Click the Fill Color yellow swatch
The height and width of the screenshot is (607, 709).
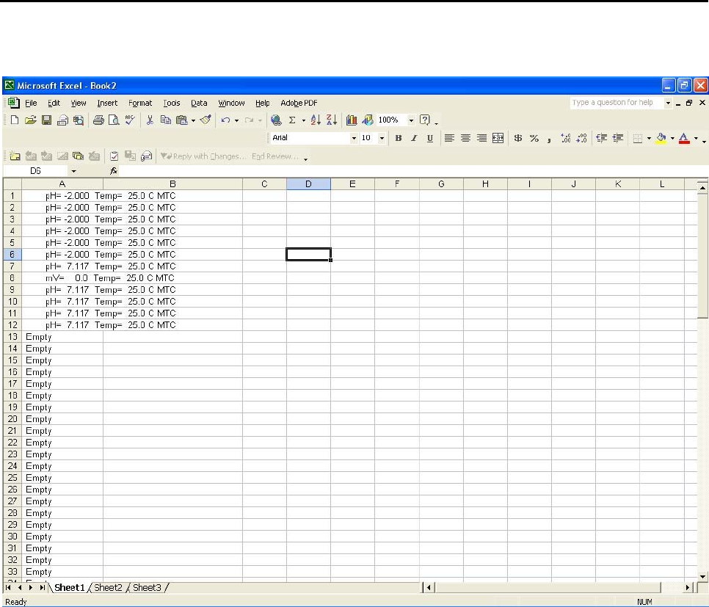661,138
